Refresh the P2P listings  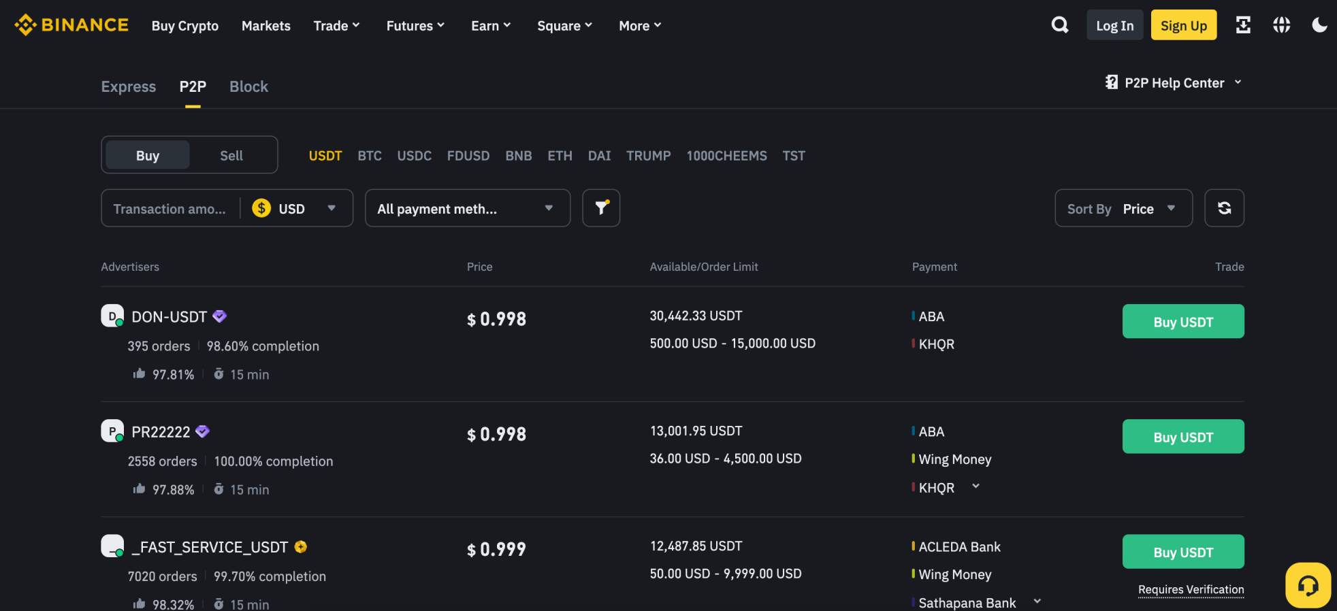click(x=1224, y=208)
